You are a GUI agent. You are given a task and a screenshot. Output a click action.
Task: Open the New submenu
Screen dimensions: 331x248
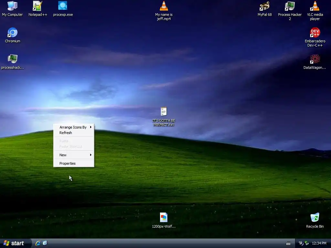74,155
